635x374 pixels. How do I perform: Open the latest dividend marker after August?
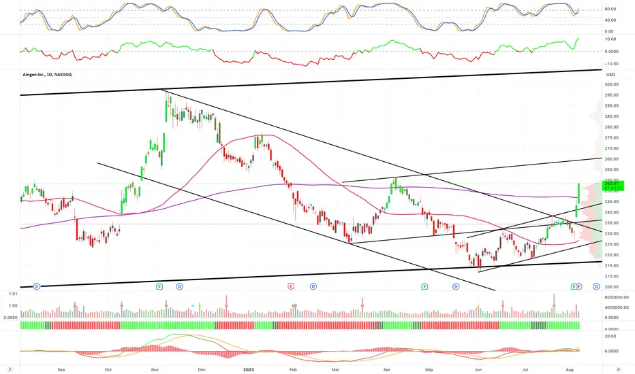pyautogui.click(x=596, y=286)
